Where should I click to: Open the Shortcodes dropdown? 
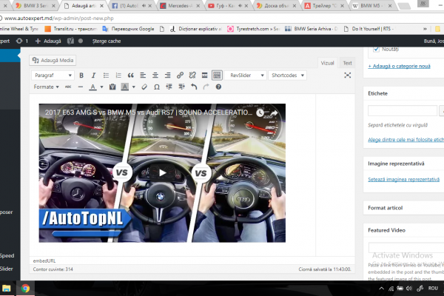[x=287, y=75]
